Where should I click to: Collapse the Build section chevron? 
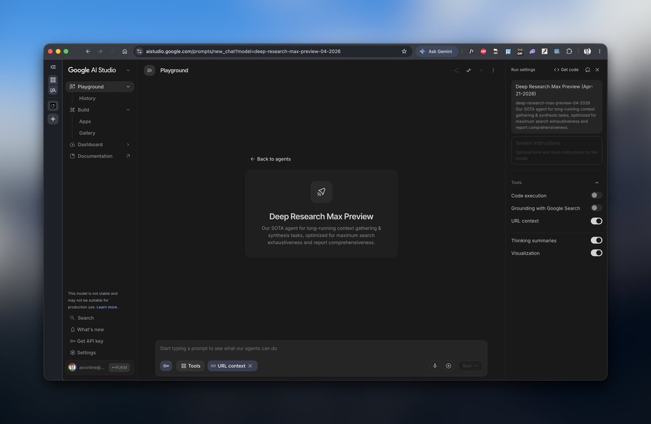[x=128, y=110]
